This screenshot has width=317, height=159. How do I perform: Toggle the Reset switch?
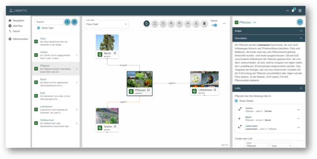click(214, 25)
